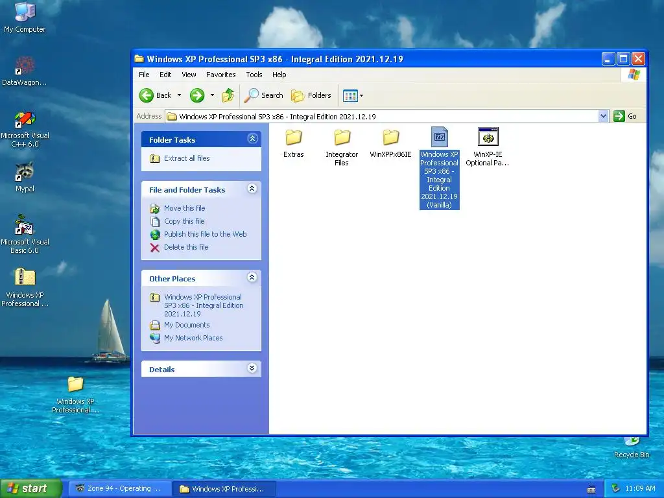Select the WinXP-IE Optional Pa... executable
The width and height of the screenshot is (664, 498).
coord(488,147)
